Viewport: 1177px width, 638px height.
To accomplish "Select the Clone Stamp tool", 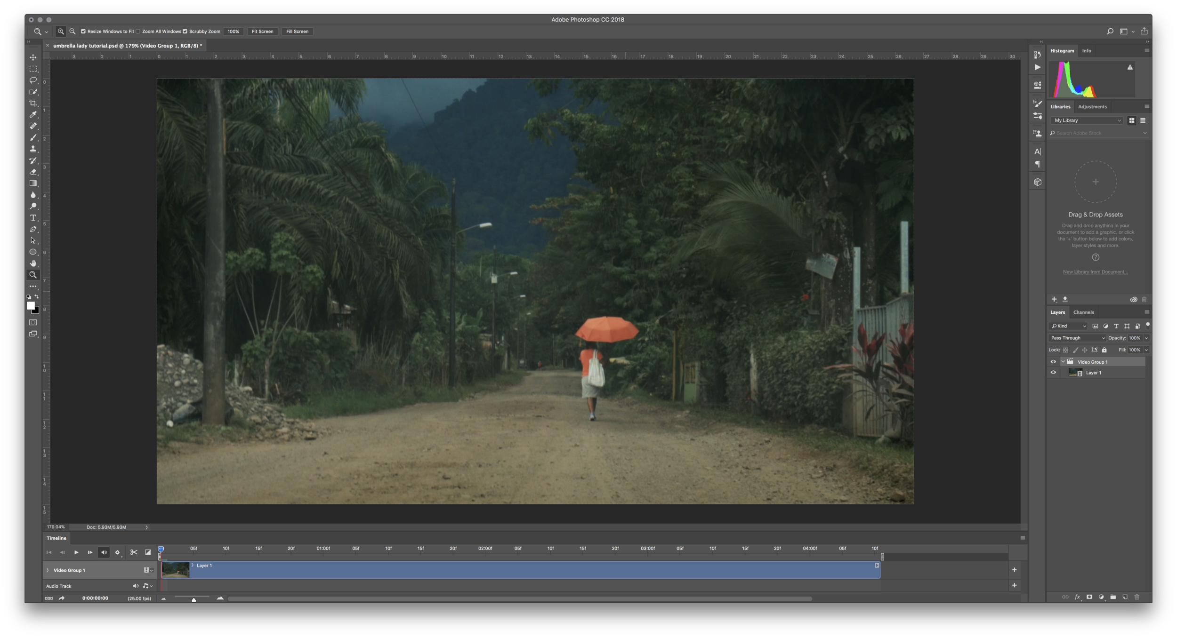I will (x=32, y=149).
